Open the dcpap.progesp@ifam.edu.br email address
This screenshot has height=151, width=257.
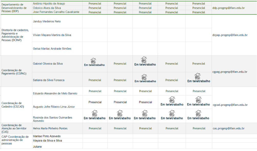point(230,35)
